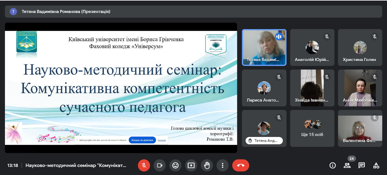Click the meeting title in bottom bar
This screenshot has width=387, height=175.
tap(76, 165)
